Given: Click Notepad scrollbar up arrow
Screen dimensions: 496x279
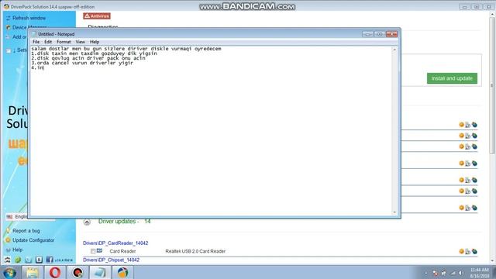Looking at the screenshot, I should click(x=394, y=50).
